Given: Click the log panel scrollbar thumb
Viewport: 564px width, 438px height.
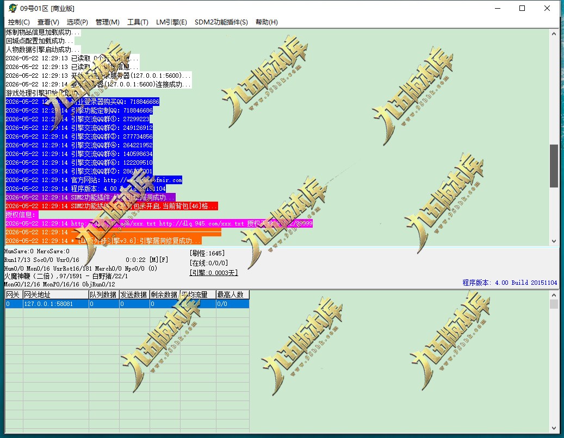Looking at the screenshot, I should point(554,166).
